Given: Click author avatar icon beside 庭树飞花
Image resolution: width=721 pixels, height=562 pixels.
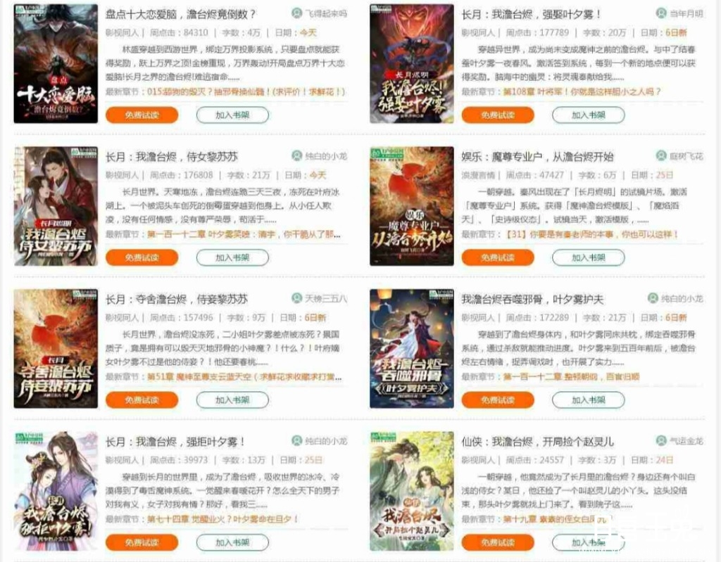Looking at the screenshot, I should click(x=661, y=155).
